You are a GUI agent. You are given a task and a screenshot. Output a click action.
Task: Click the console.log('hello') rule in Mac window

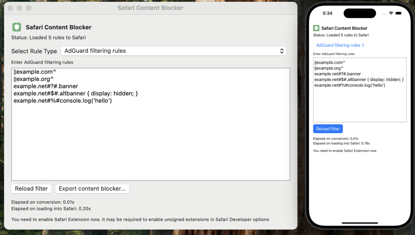point(63,101)
